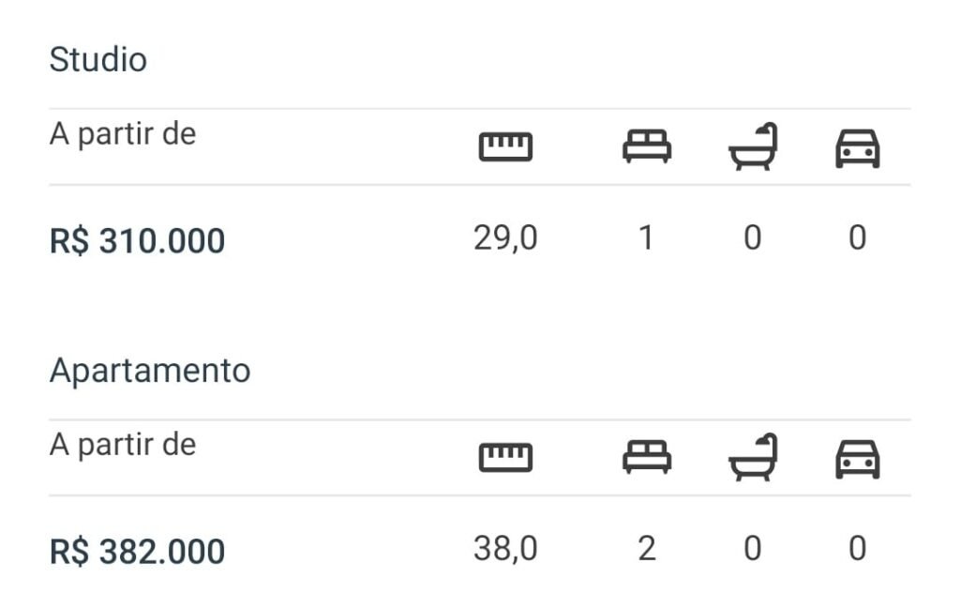
Task: Click the car garage icon in Apartamento section
Action: click(x=858, y=459)
